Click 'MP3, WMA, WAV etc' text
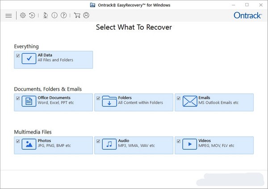The height and width of the screenshot is (189, 268). [x=136, y=146]
